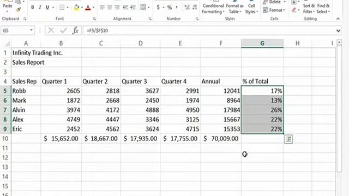Open the Borders dropdown arrow
Screen dimensions: 349x196
(68, 7)
